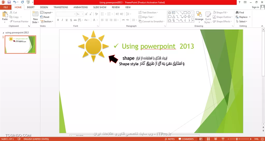Decrease font size
This screenshot has height=141, width=265.
pos(91,14)
